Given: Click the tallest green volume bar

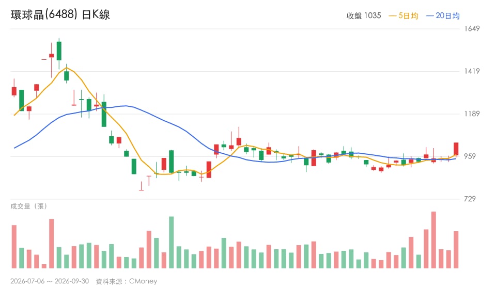Looking at the screenshot, I should pyautogui.click(x=171, y=242).
